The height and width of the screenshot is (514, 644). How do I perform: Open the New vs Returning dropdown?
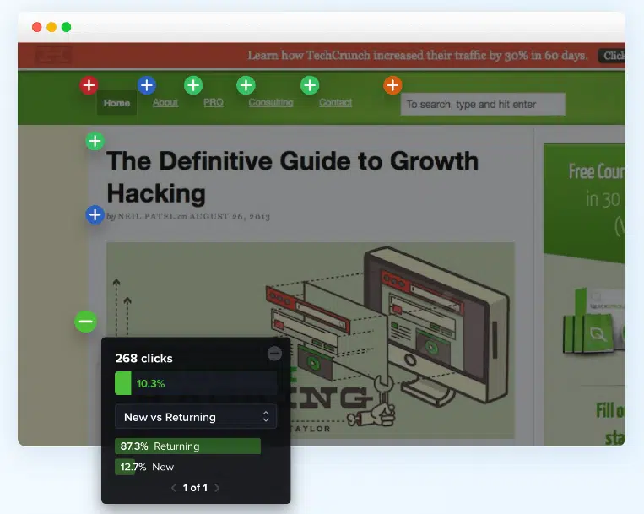tap(196, 417)
